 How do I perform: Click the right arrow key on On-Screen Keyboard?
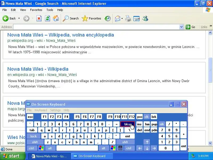154,148
